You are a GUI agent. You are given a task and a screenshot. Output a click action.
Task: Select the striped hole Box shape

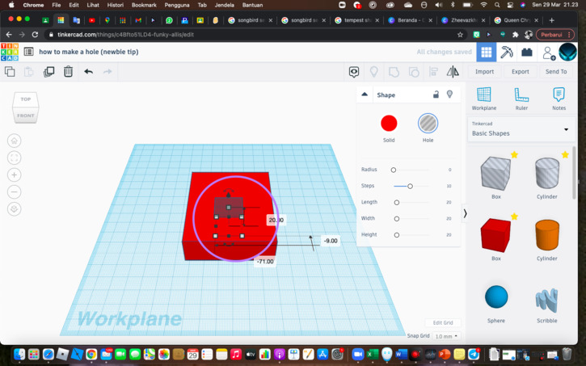coord(495,174)
